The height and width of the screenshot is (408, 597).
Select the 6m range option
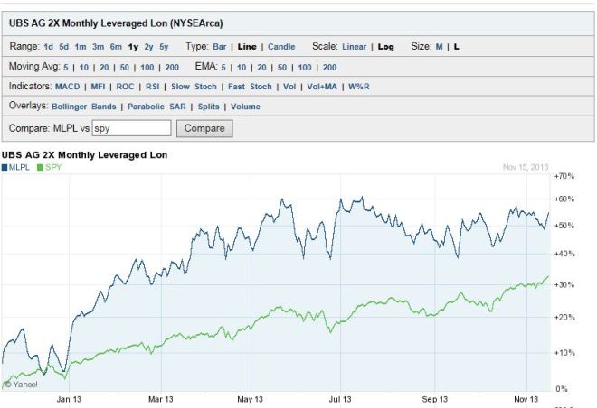tap(116, 47)
